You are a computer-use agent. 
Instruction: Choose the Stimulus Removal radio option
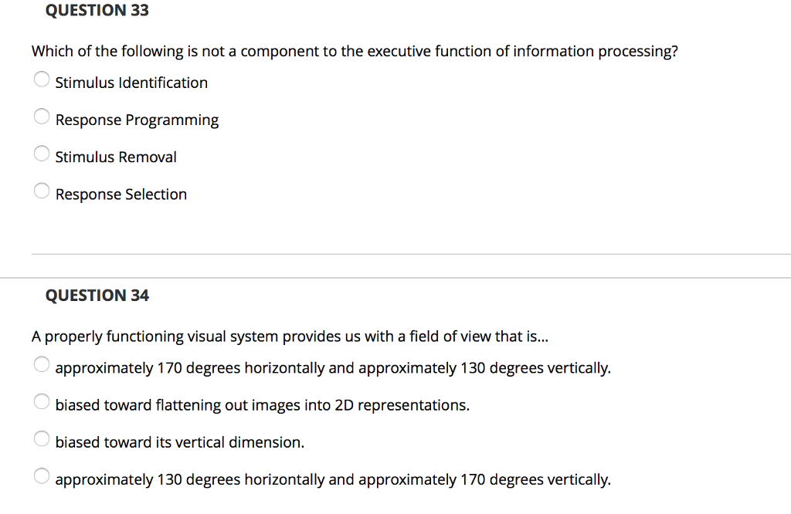pos(42,154)
